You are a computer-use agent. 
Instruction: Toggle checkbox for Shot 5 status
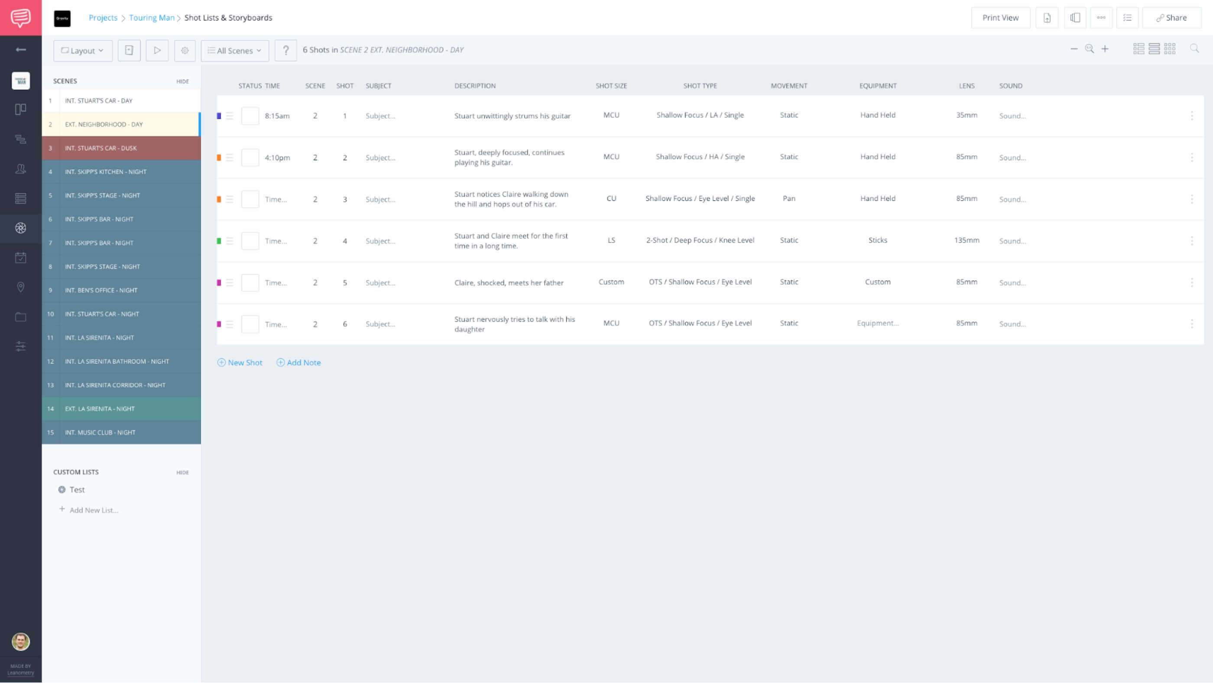[248, 282]
